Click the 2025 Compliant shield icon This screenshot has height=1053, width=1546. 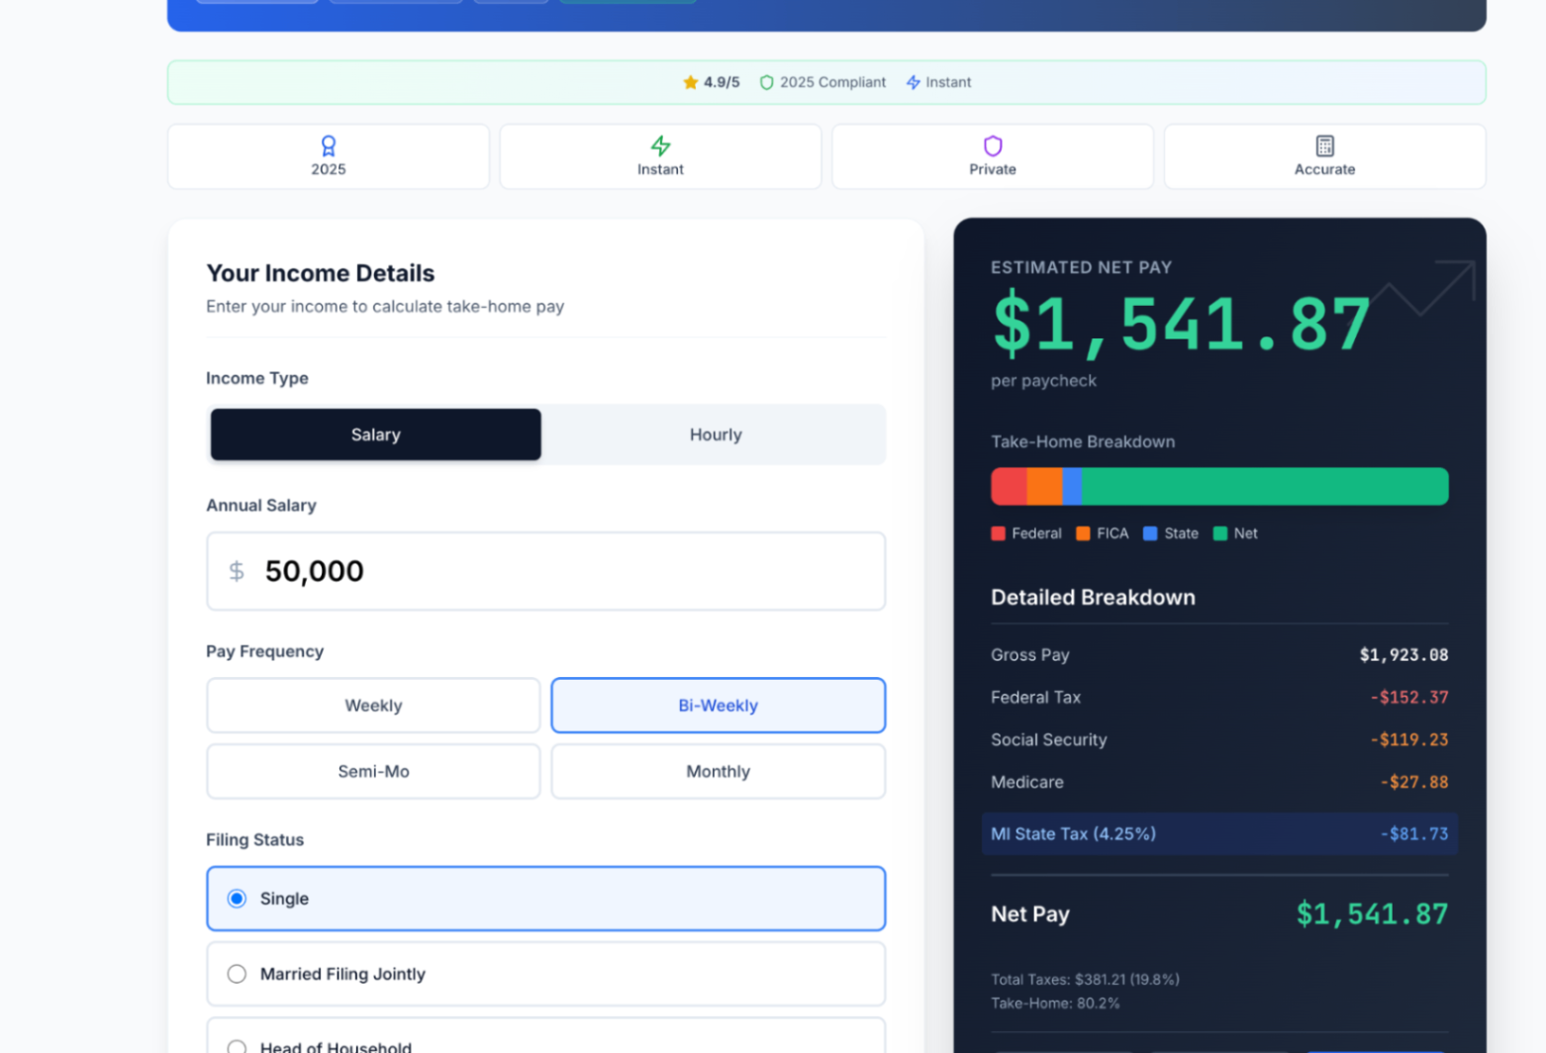pyautogui.click(x=766, y=82)
